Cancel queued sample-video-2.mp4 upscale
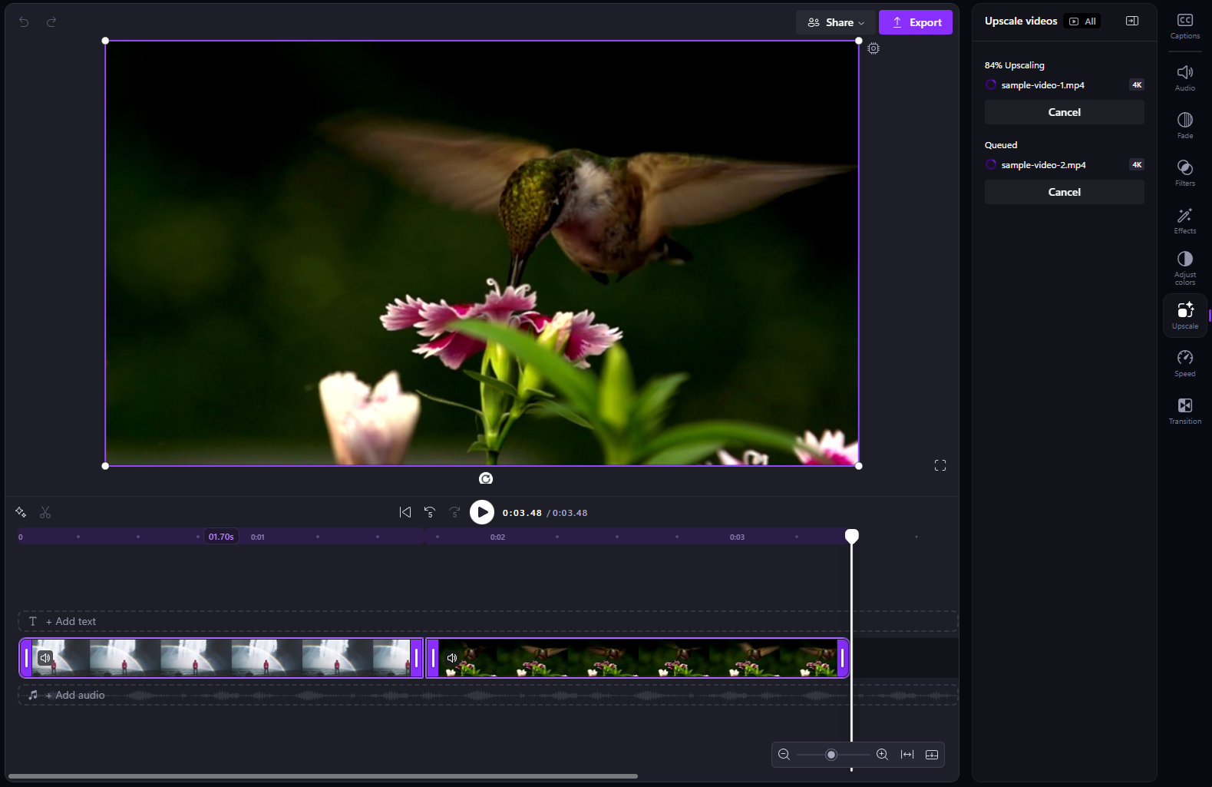 1065,192
